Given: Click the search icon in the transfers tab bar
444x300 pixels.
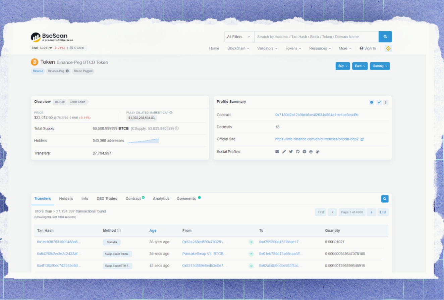Looking at the screenshot, I should coord(385,199).
